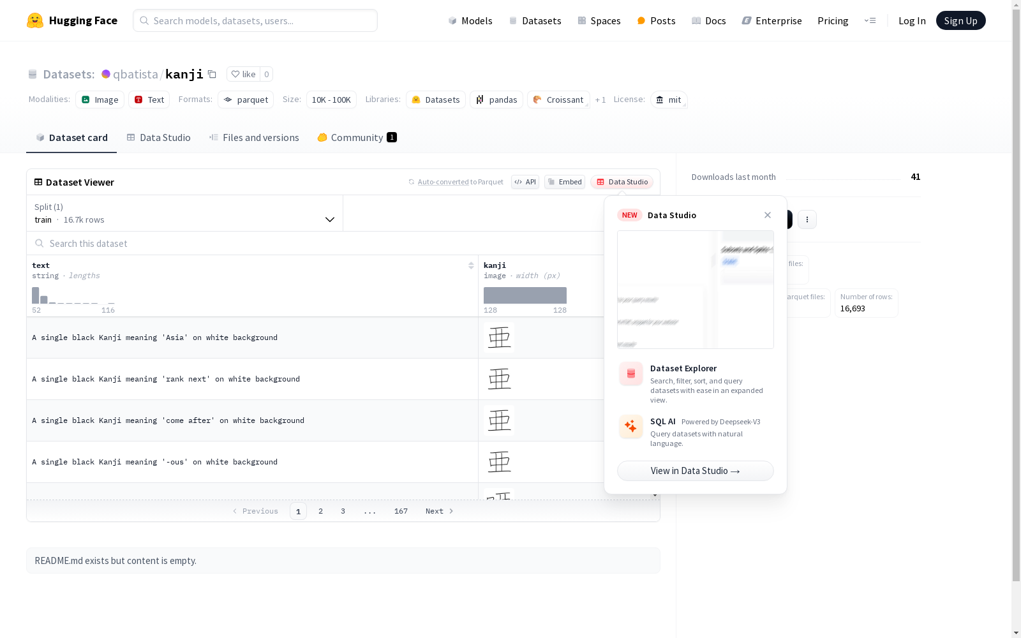Copy dataset name with the copy icon
This screenshot has height=638, width=1021.
click(212, 74)
